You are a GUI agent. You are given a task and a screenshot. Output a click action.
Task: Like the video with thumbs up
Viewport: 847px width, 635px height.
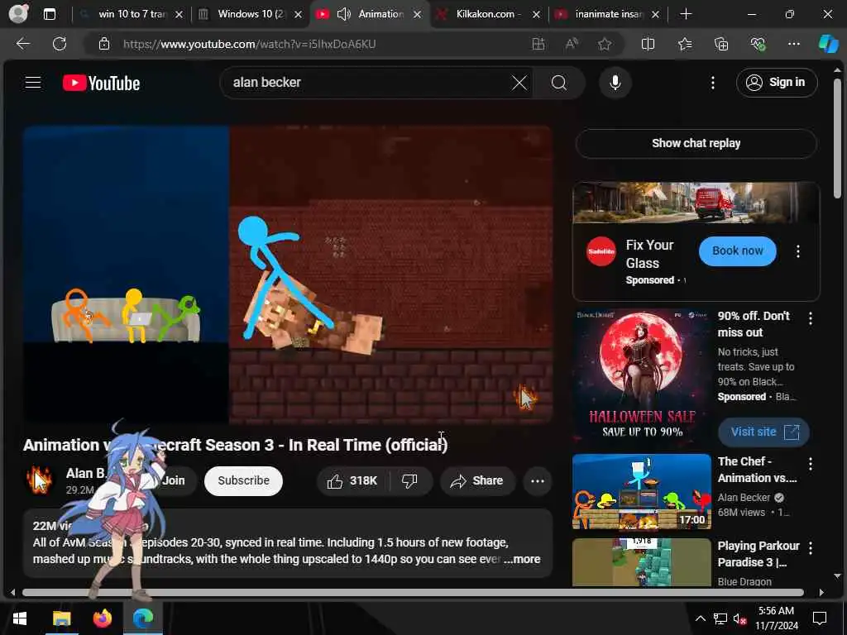tap(352, 480)
